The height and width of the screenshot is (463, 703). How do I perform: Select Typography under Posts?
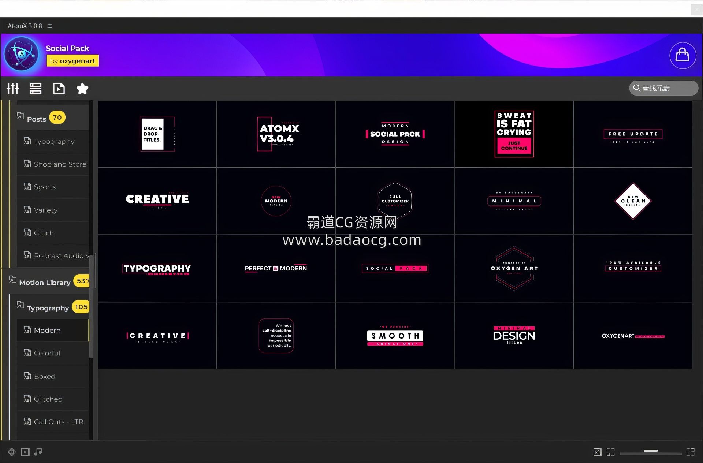point(53,141)
